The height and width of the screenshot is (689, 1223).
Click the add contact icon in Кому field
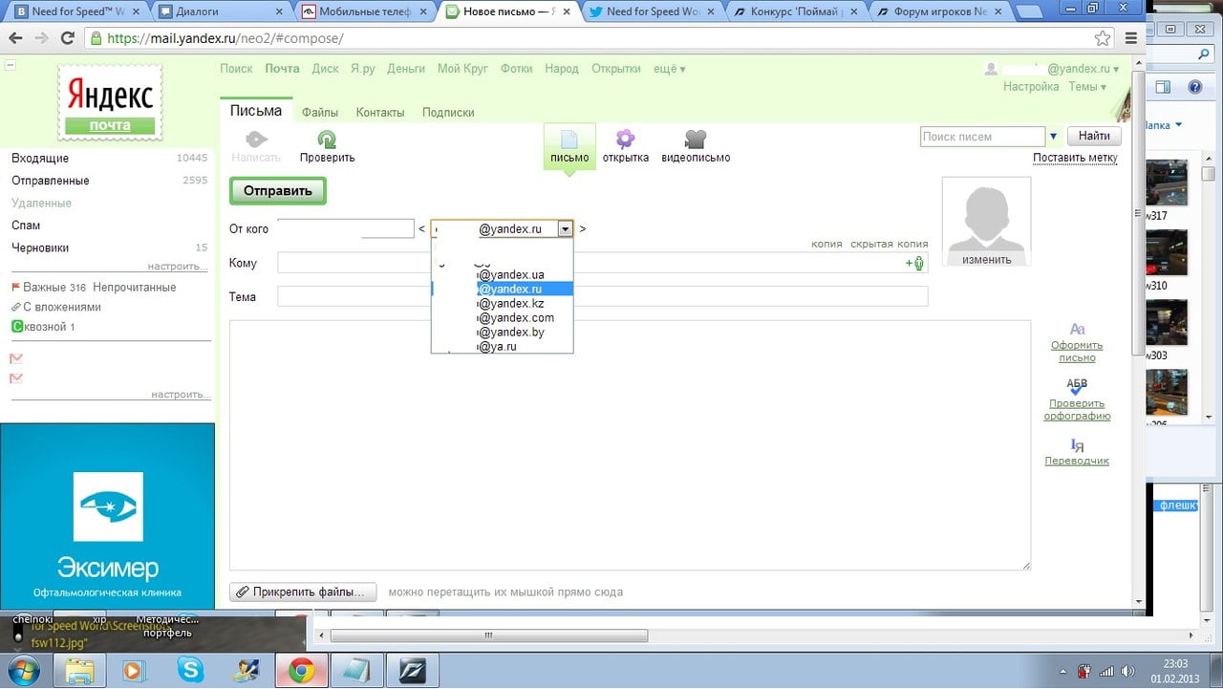point(915,263)
